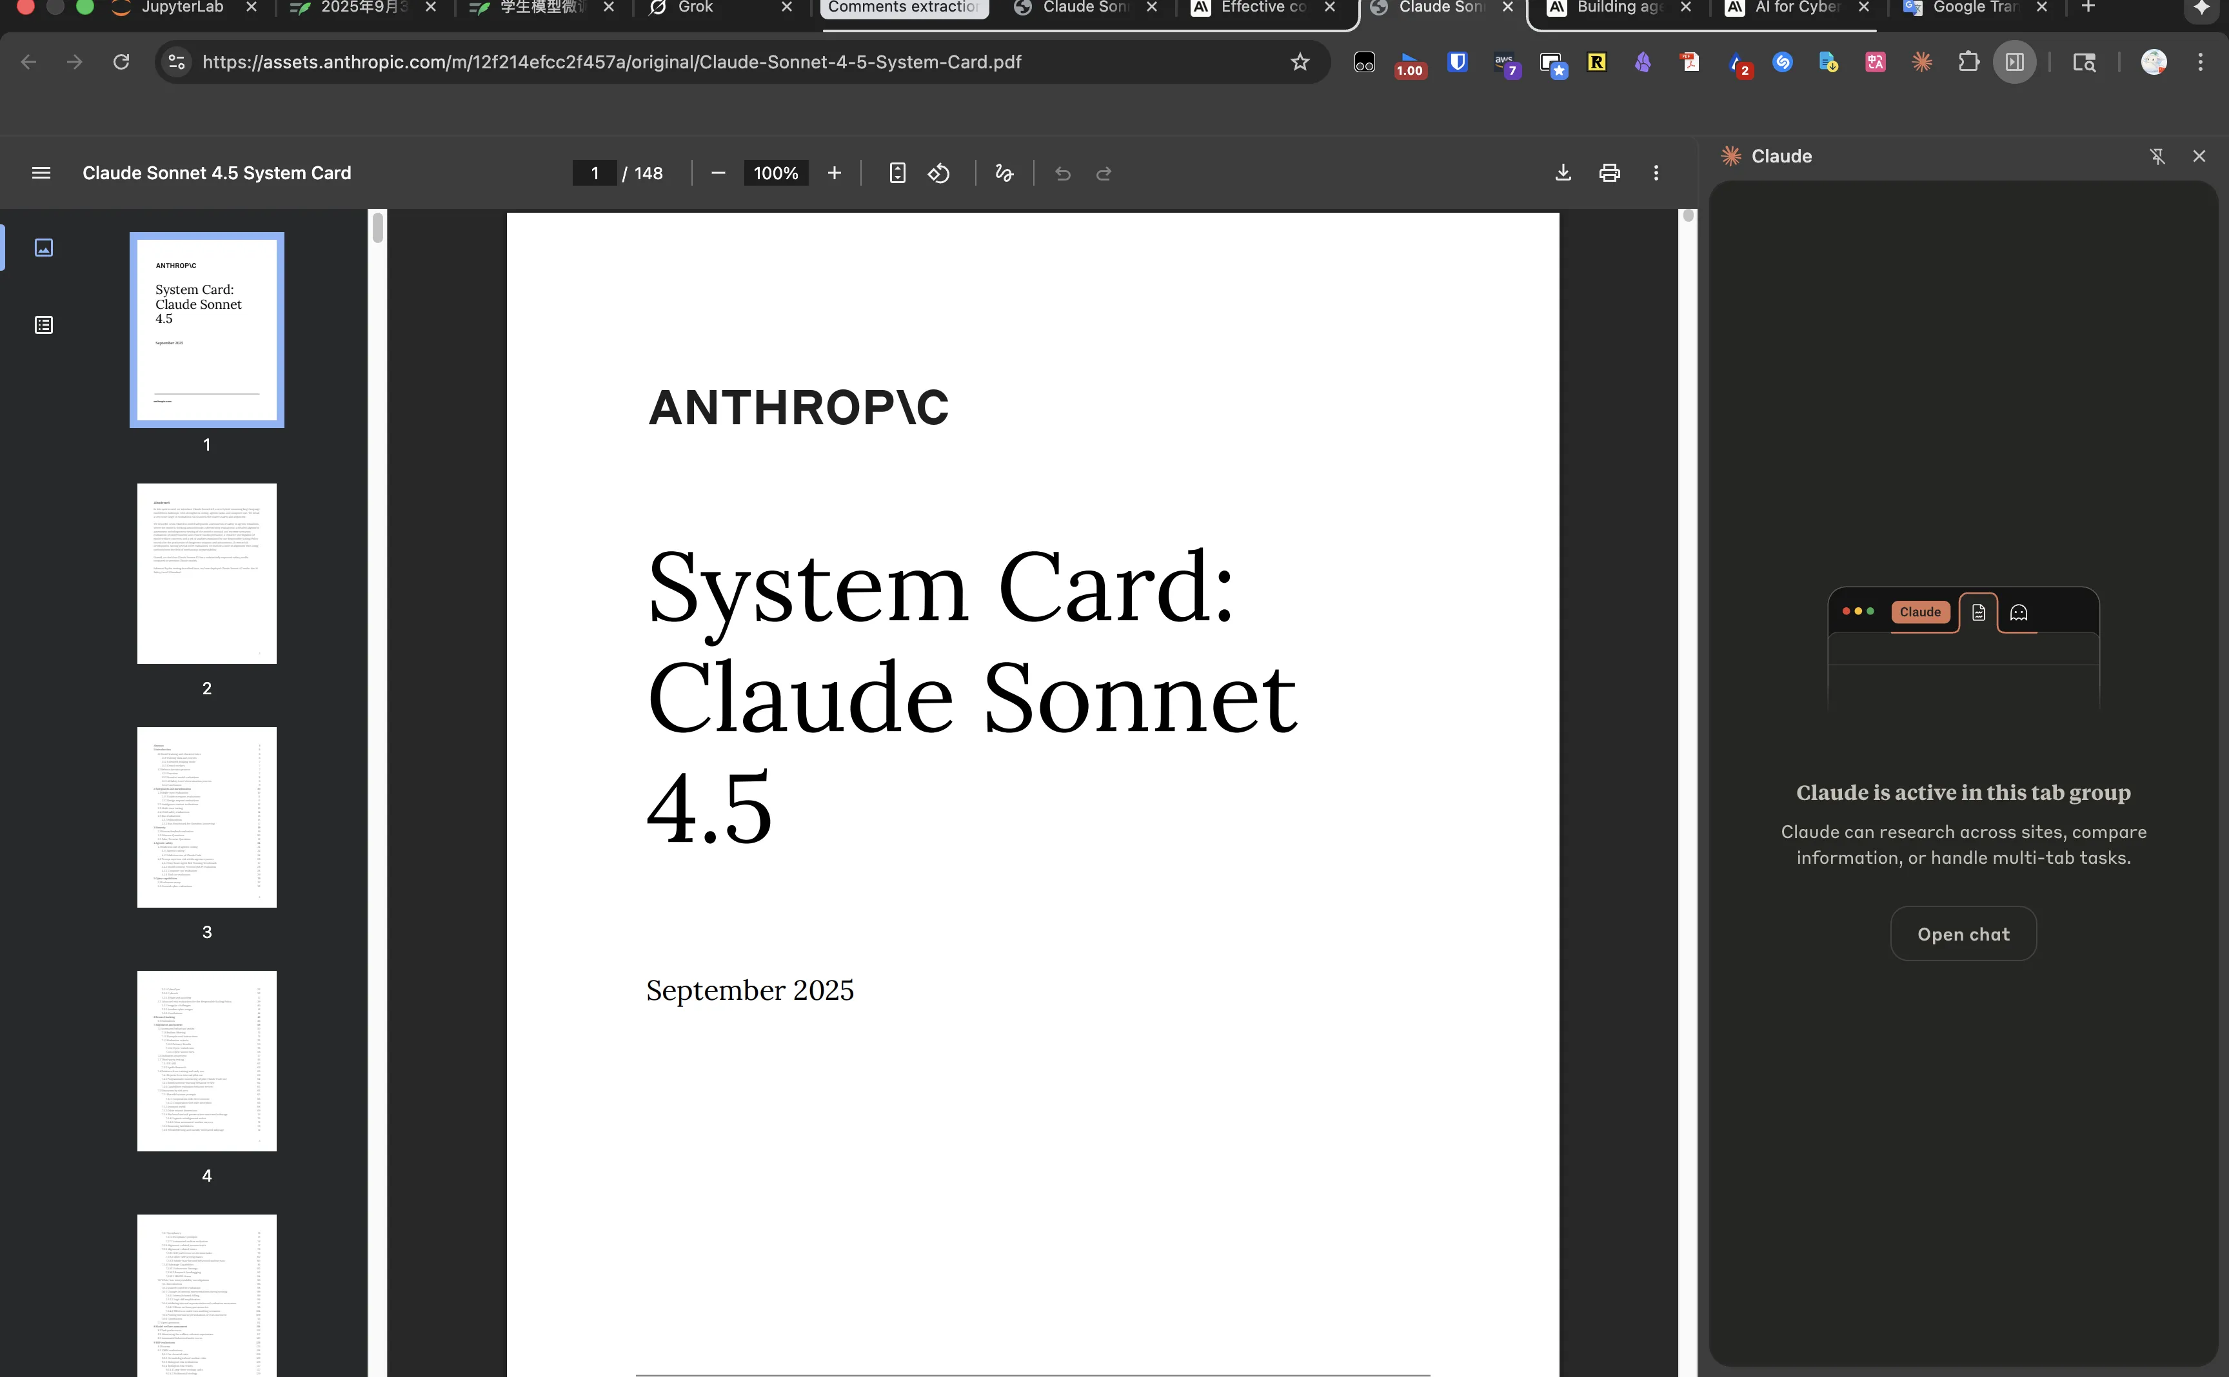
Task: Toggle the PDF sidebar menu
Action: [41, 173]
